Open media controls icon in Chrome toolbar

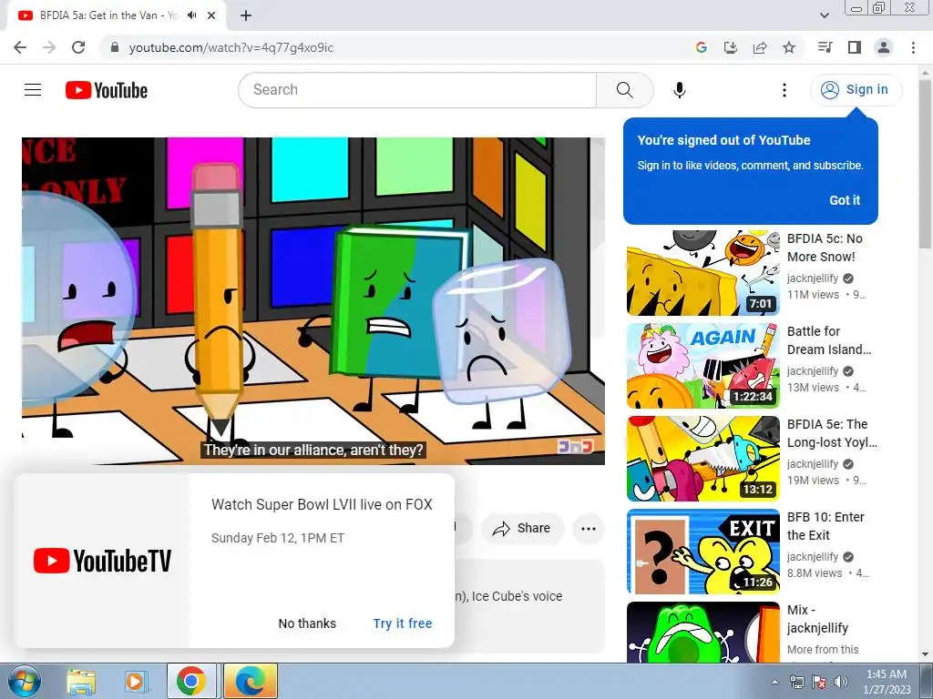[825, 47]
